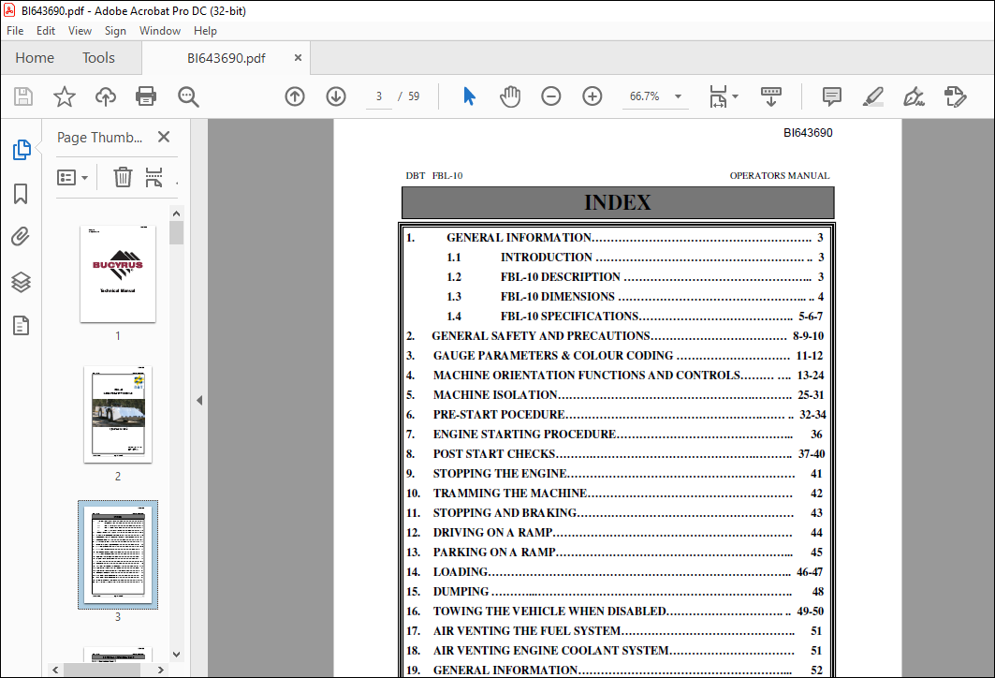This screenshot has height=678, width=995.
Task: Go to next page arrow
Action: [336, 96]
